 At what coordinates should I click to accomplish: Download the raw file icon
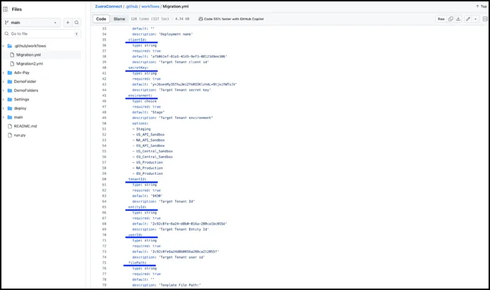pos(458,19)
